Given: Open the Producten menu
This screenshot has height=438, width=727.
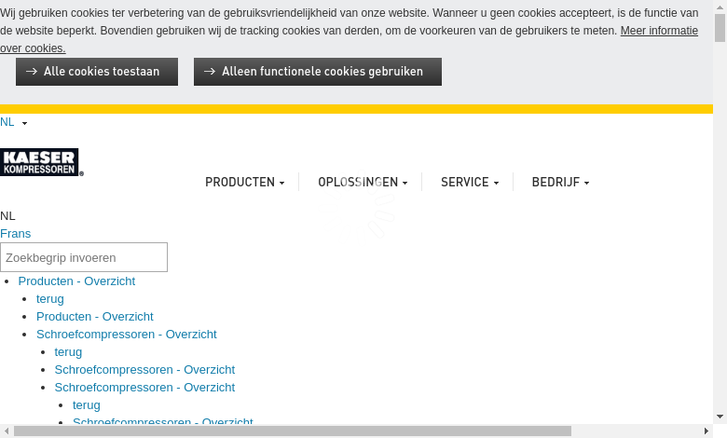Looking at the screenshot, I should pyautogui.click(x=244, y=183).
